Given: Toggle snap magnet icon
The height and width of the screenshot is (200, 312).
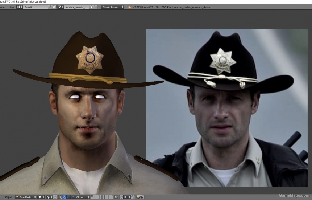Looking at the screenshot, I should pos(121,197).
